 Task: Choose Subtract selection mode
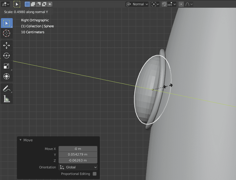[39, 4]
